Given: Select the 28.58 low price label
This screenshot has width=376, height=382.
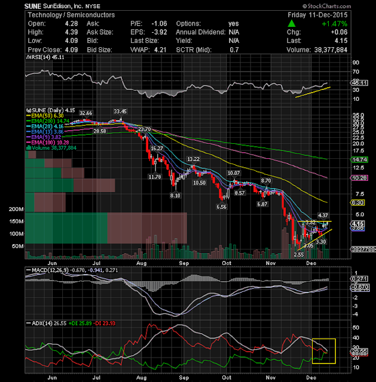Looking at the screenshot, I should 100,131.
